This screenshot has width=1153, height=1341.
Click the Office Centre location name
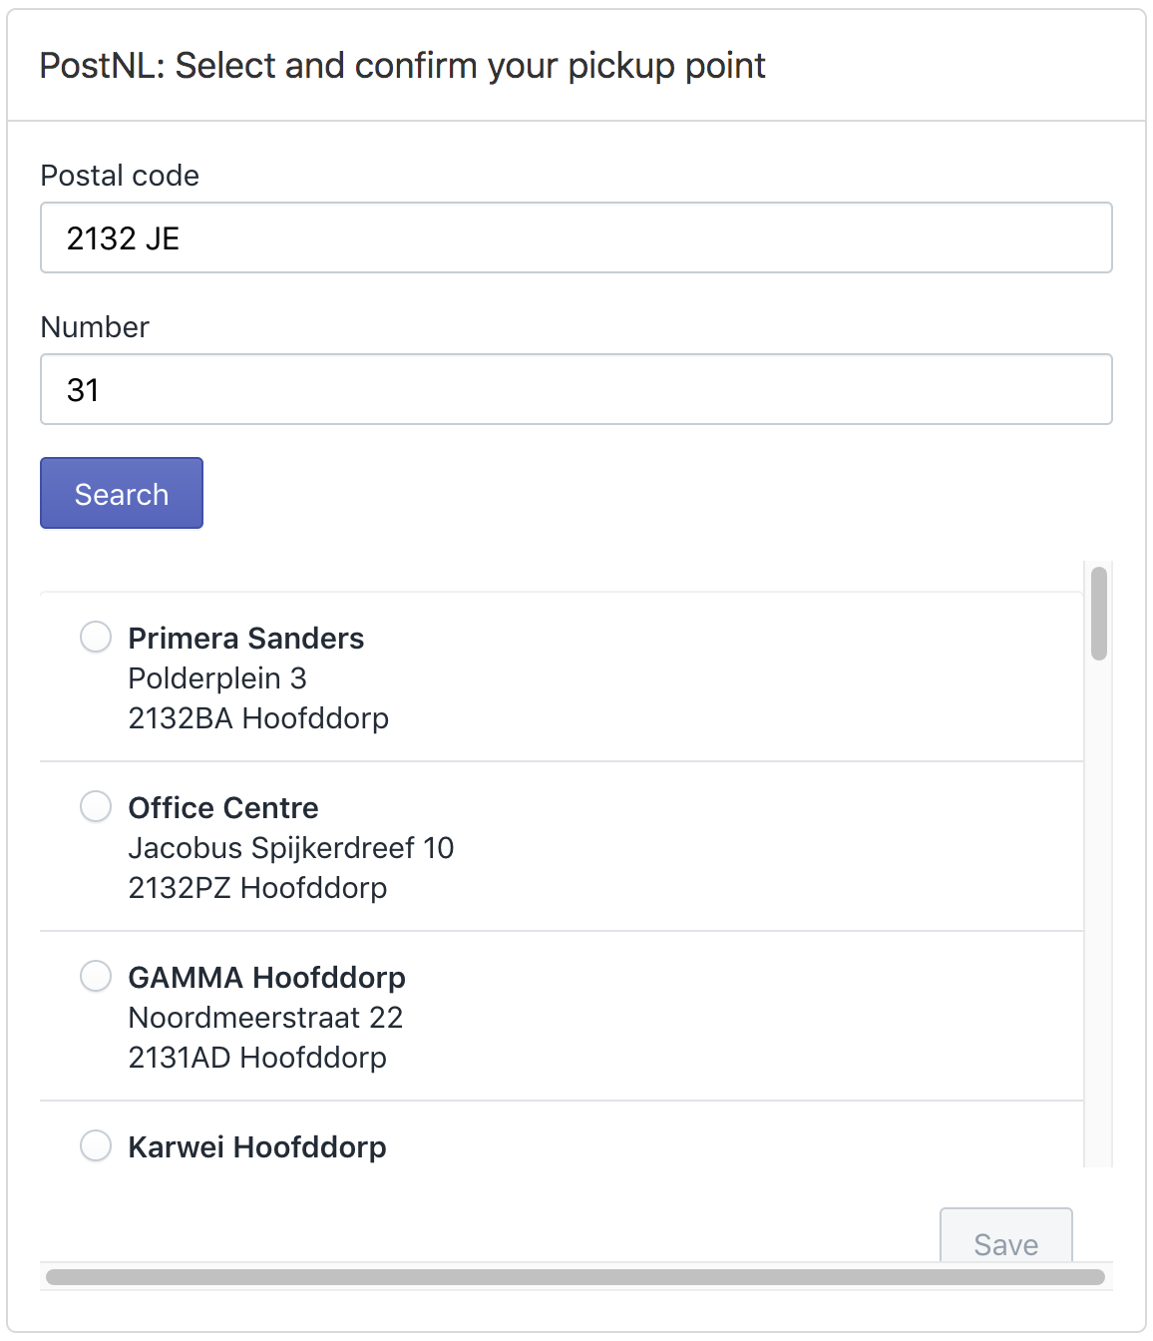point(223,808)
